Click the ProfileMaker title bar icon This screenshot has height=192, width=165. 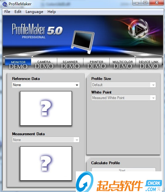[5, 4]
